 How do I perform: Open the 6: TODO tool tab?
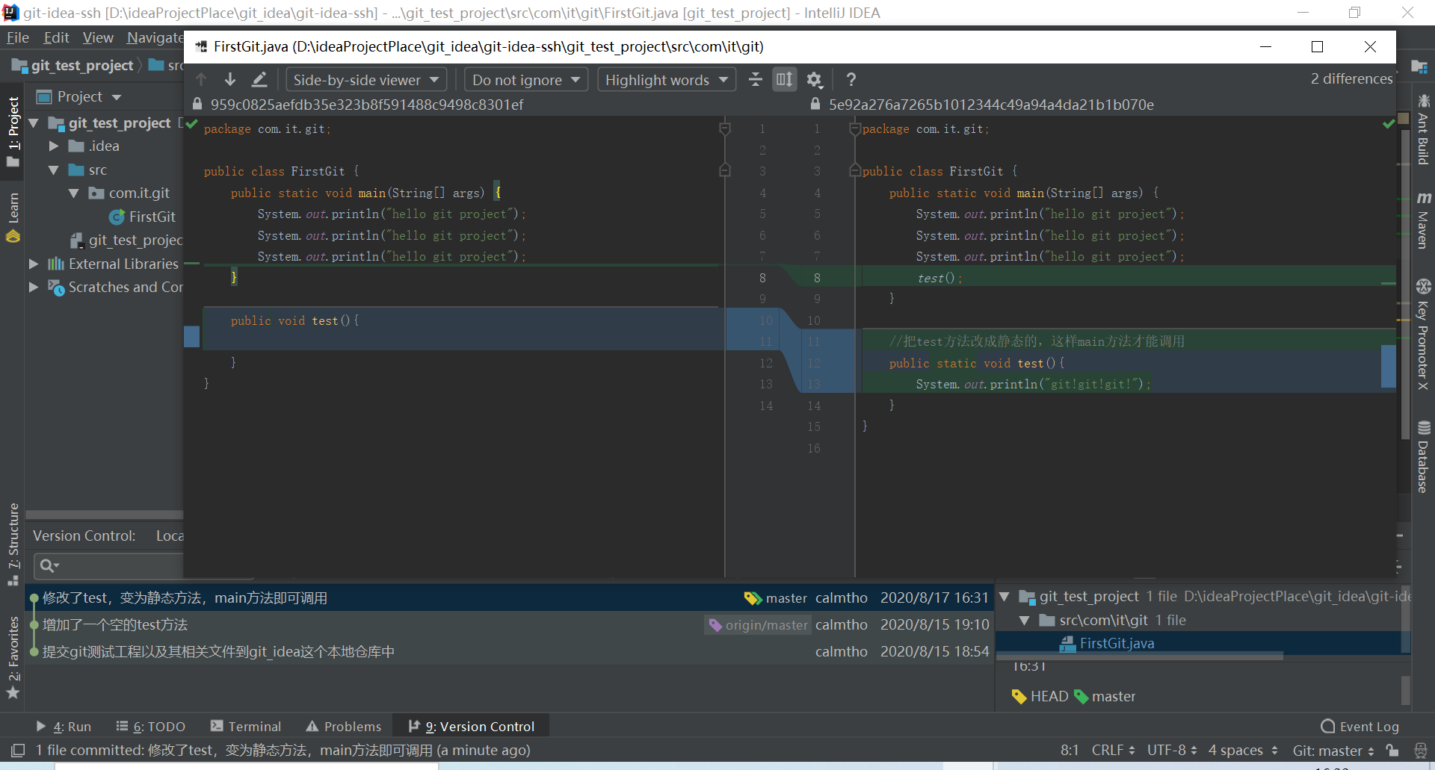(x=151, y=726)
